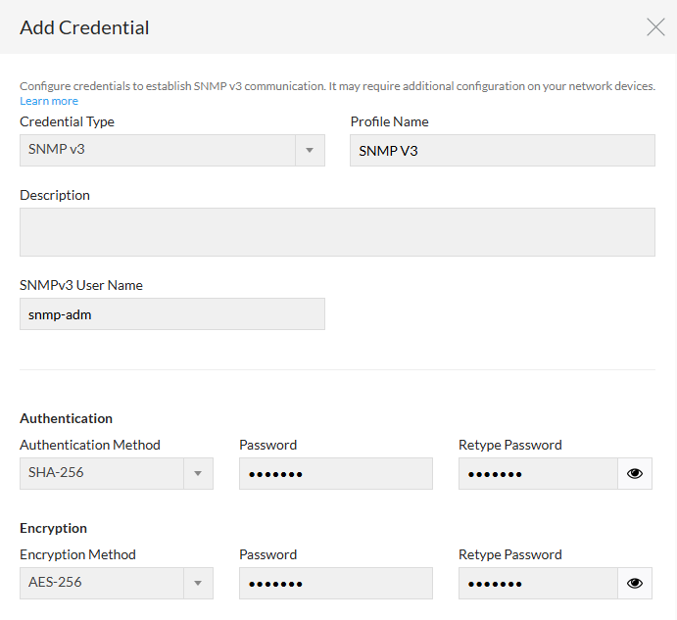
Task: Click the Encryption Method label
Action: (x=77, y=554)
